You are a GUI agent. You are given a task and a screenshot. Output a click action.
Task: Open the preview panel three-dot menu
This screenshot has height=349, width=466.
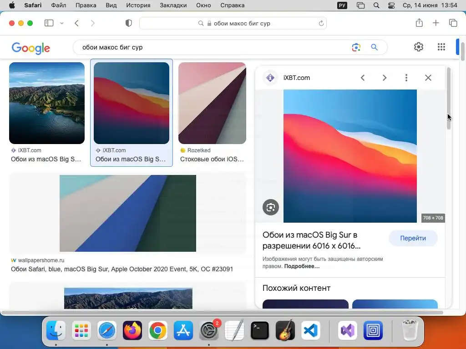coord(406,78)
